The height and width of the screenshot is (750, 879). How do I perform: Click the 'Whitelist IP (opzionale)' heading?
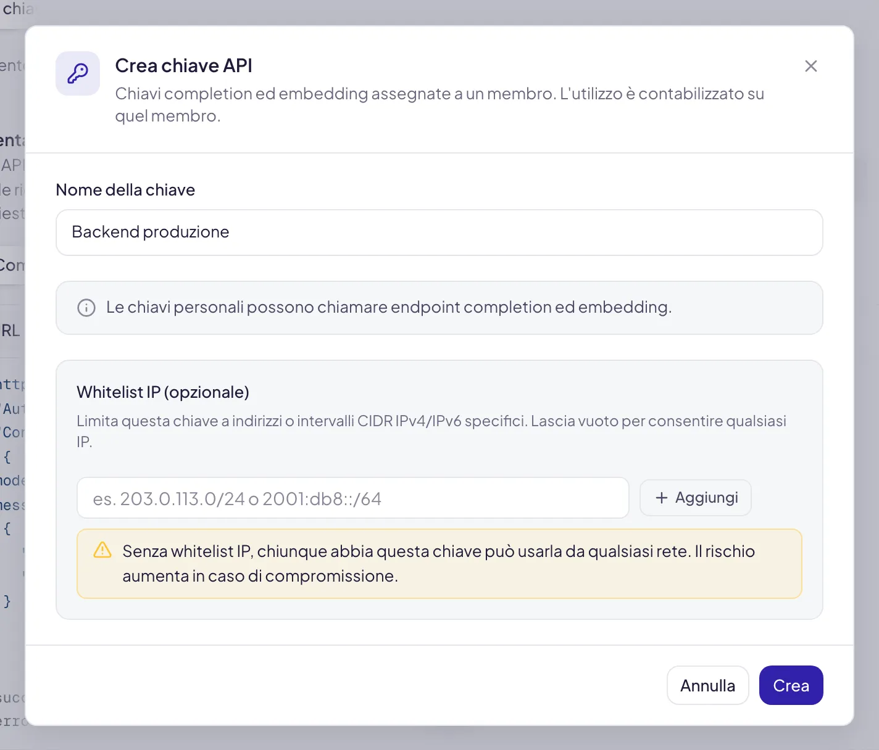(163, 392)
